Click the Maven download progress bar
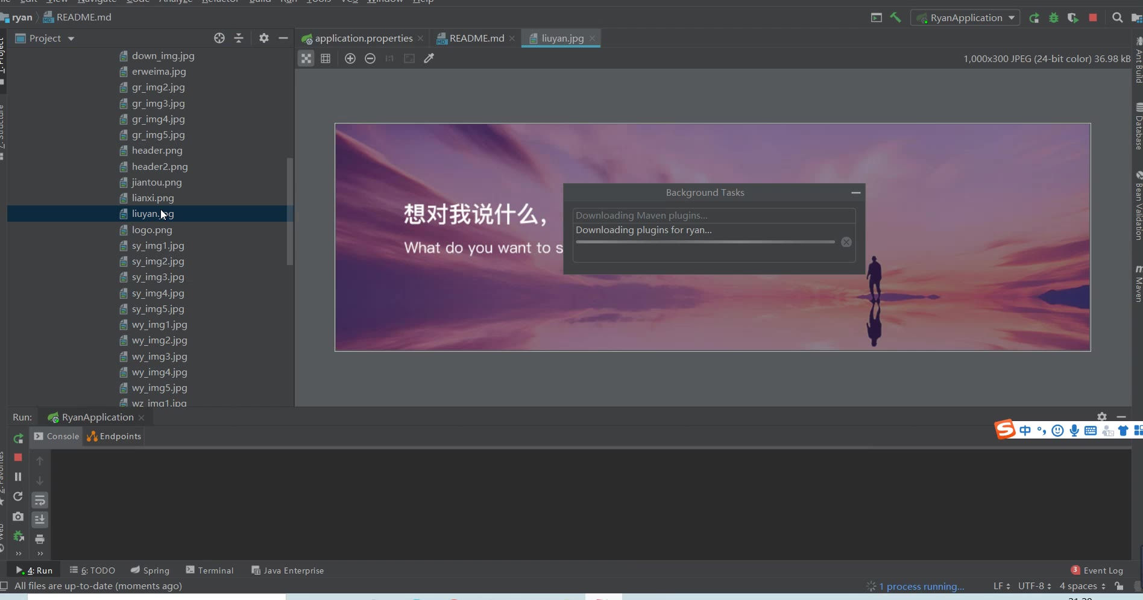Image resolution: width=1143 pixels, height=600 pixels. [x=705, y=242]
